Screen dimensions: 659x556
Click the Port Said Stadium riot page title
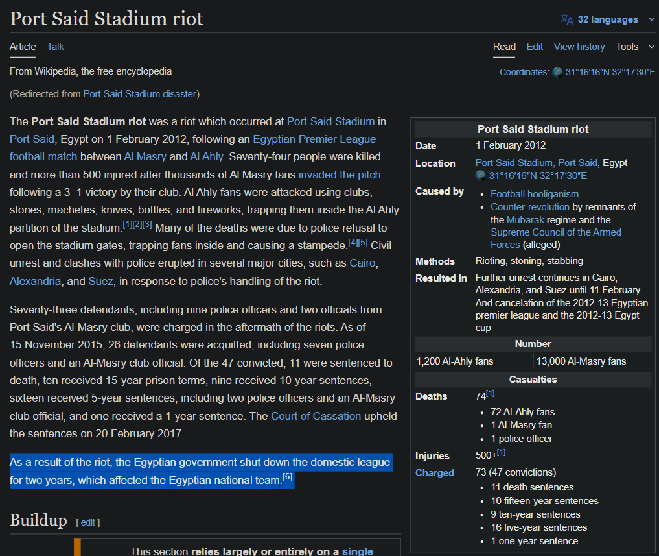[106, 19]
